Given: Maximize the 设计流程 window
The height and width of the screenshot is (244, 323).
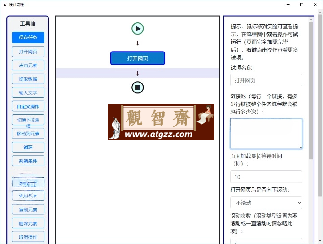Looking at the screenshot, I should [301, 5].
